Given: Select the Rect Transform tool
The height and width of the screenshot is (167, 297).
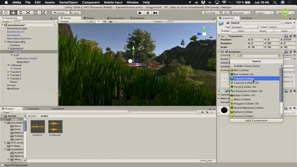Looking at the screenshot, I should click(x=35, y=13).
